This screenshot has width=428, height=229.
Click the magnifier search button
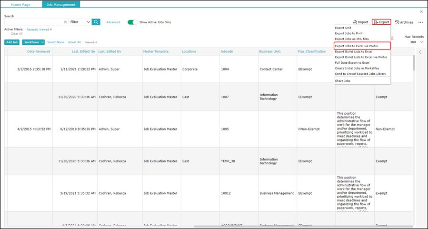click(x=96, y=22)
